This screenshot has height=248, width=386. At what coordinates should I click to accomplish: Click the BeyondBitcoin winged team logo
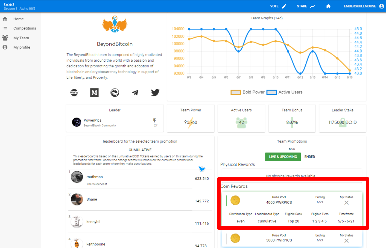(x=115, y=25)
